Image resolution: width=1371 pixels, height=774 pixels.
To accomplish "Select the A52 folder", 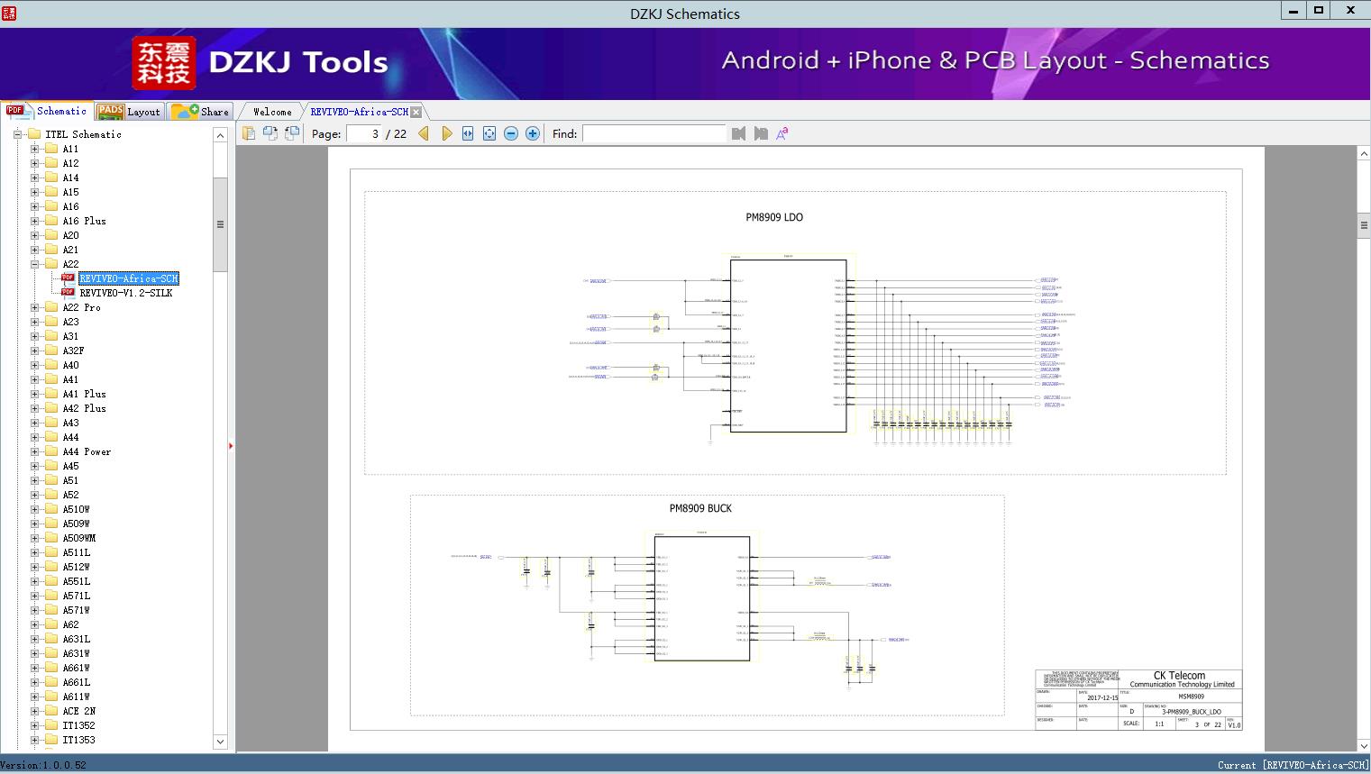I will click(70, 495).
